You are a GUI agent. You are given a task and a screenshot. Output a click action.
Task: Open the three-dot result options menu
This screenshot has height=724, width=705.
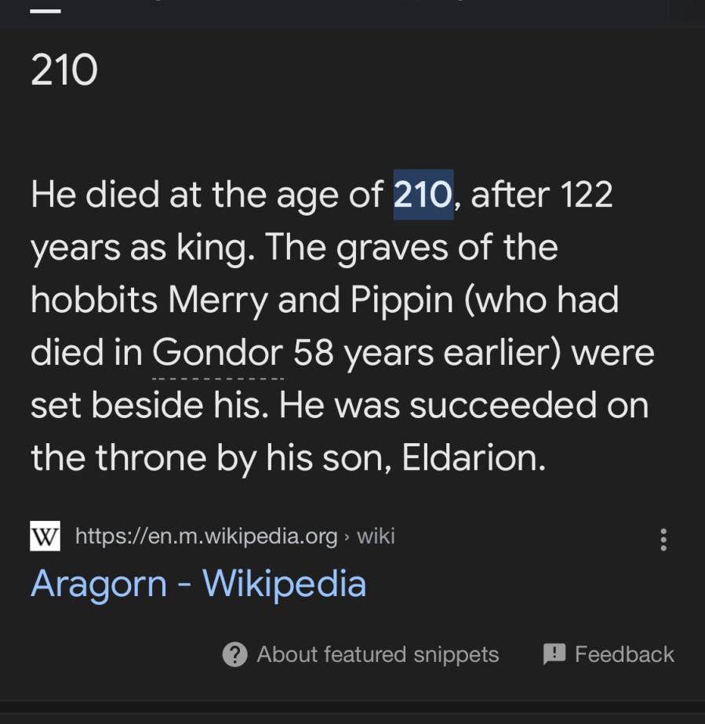click(663, 539)
